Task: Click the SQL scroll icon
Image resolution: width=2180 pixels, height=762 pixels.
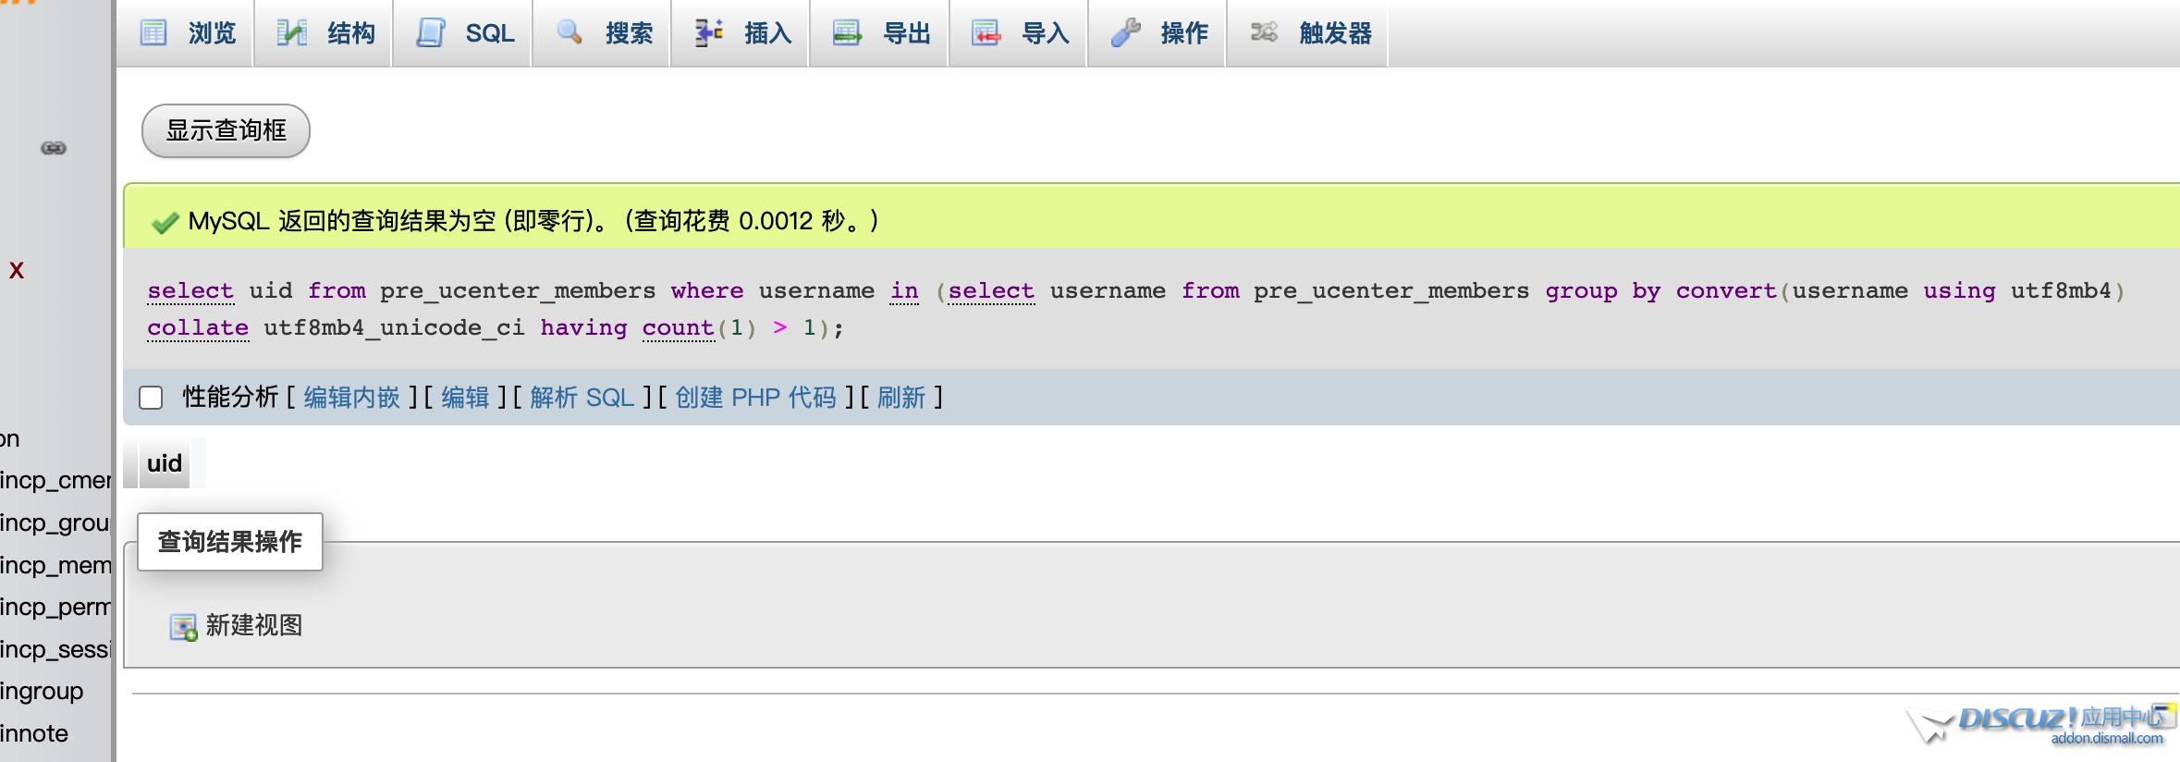Action: (x=431, y=33)
